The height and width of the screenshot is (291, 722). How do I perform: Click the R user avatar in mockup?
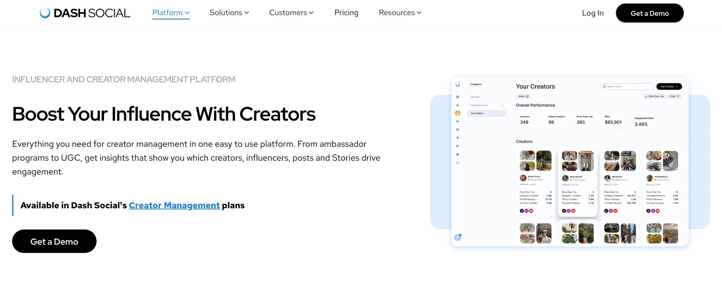tap(458, 238)
